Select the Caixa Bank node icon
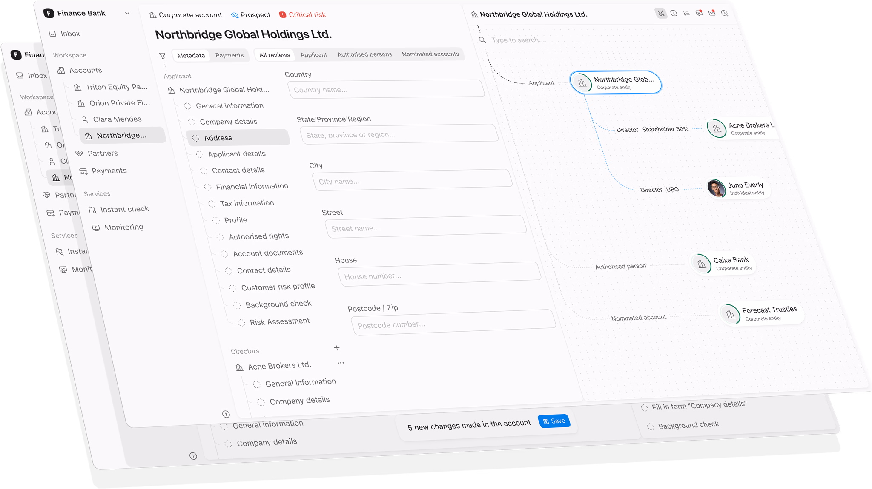Viewport: 872px width, 489px height. coord(701,264)
